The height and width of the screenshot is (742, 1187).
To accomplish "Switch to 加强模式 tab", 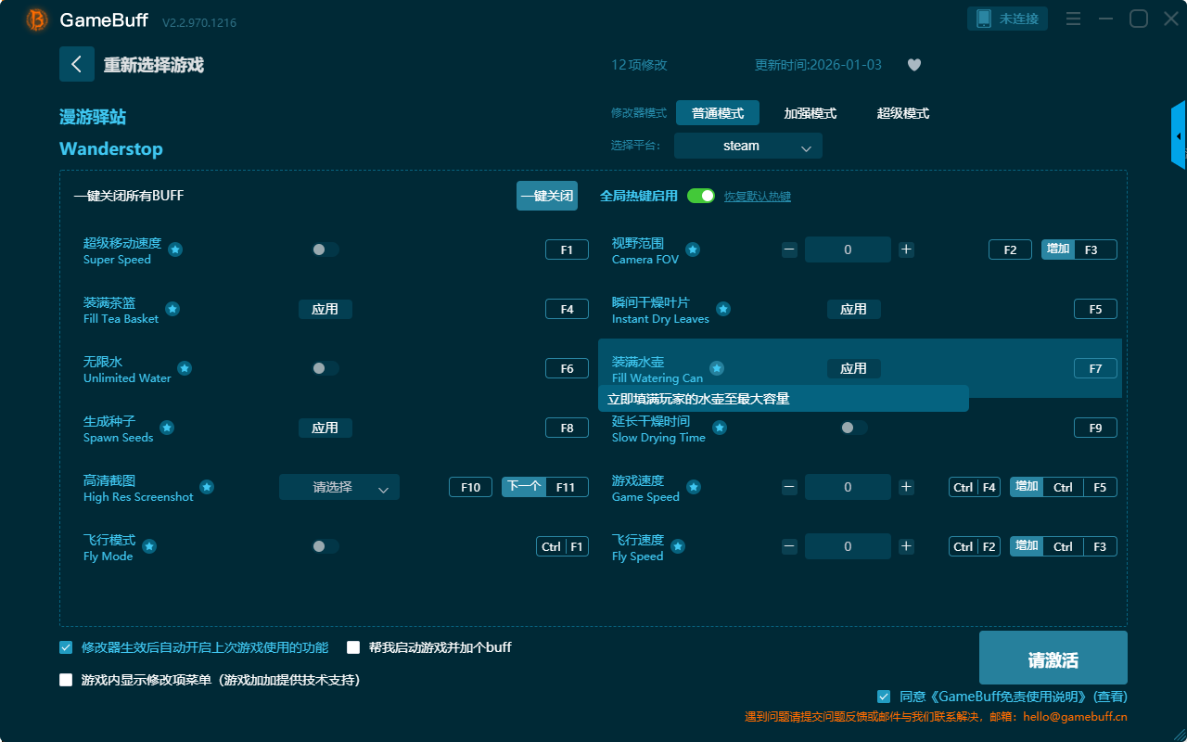I will click(810, 113).
